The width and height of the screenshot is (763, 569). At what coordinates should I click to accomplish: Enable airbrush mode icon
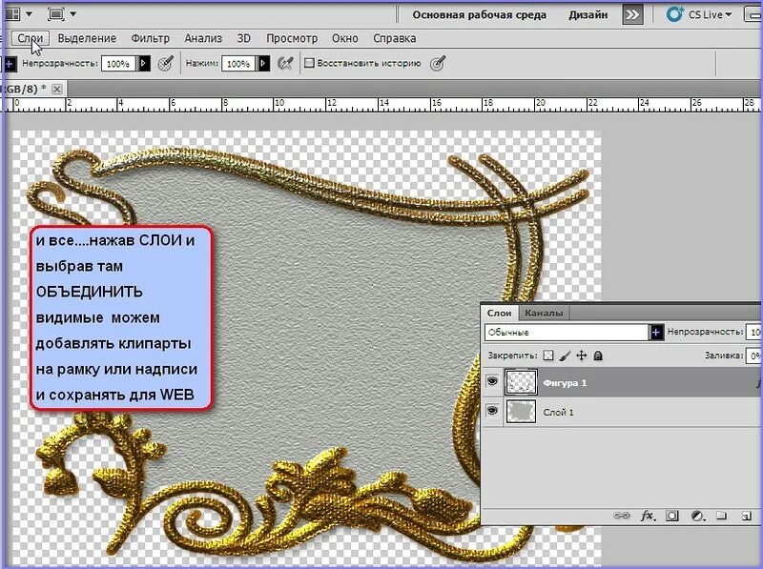coord(285,63)
